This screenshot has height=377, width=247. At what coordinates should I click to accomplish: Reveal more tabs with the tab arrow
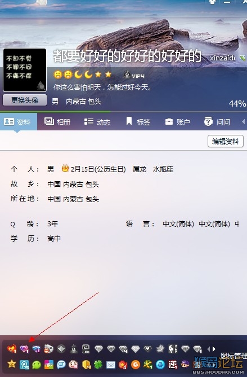tap(243, 122)
